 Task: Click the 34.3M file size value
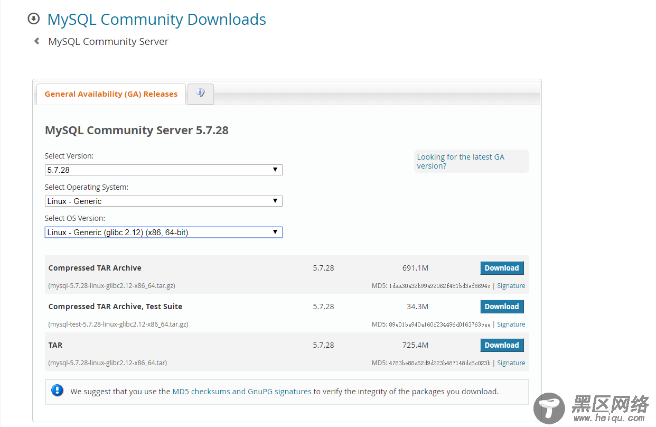[x=417, y=307]
